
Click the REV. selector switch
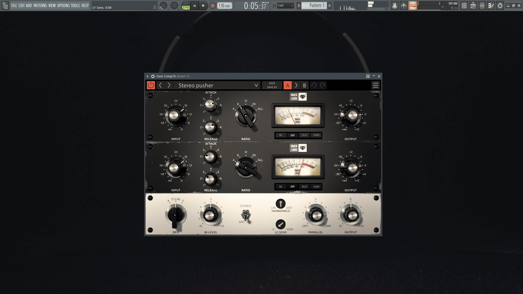175,215
